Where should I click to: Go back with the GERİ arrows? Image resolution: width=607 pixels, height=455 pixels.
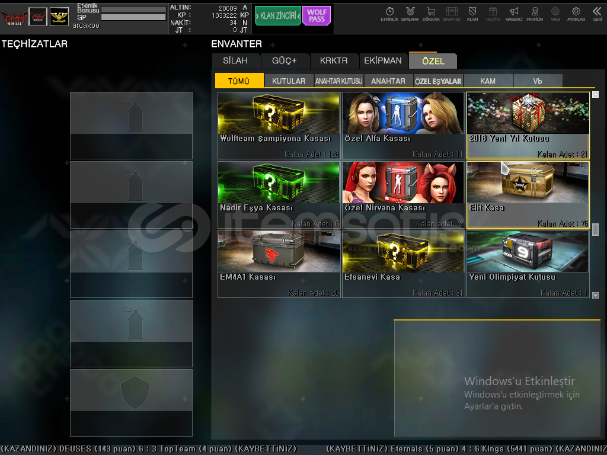(x=598, y=14)
